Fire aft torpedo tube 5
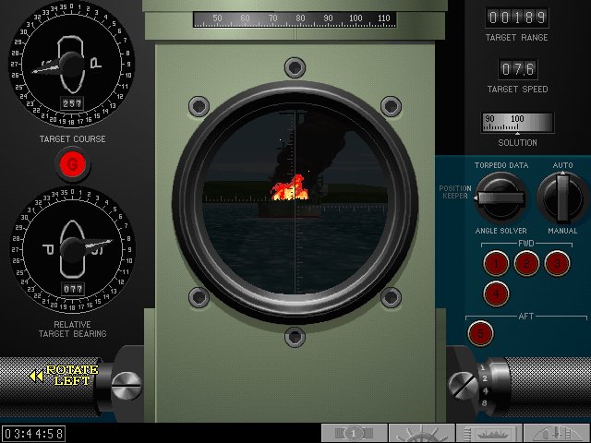Viewport: 591px width, 443px height. (480, 333)
